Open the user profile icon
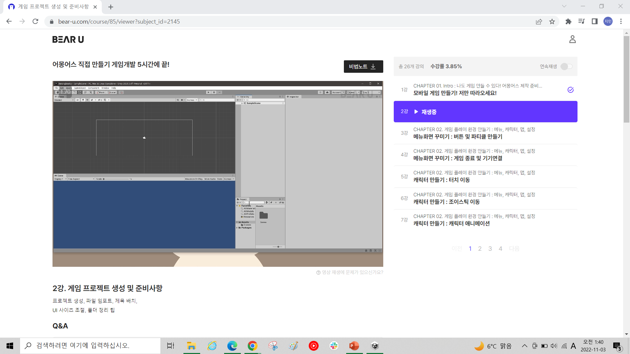Image resolution: width=630 pixels, height=354 pixels. click(572, 39)
